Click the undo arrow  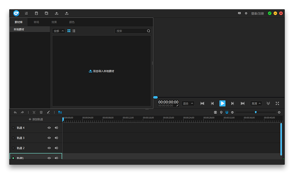tap(15, 112)
